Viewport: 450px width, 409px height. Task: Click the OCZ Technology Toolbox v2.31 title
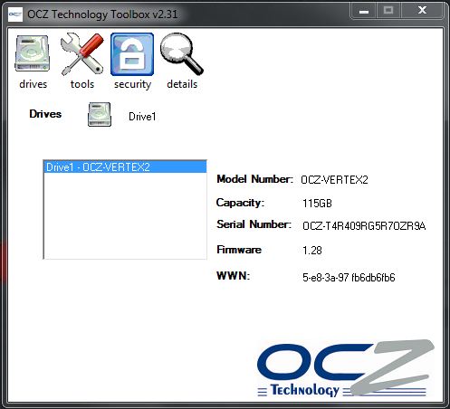click(102, 14)
